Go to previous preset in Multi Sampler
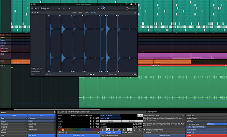The image size is (227, 137). click(69, 8)
